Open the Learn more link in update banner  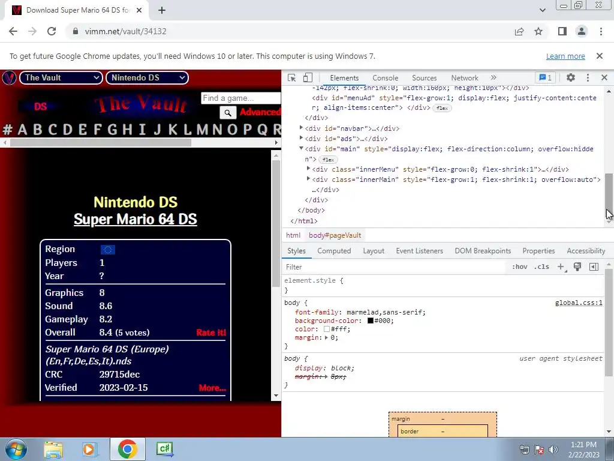[x=565, y=56]
